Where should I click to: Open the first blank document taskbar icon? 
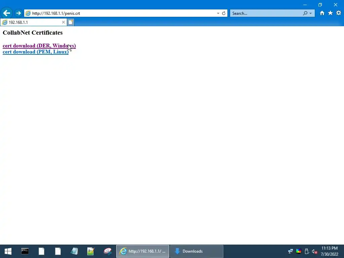[41, 251]
